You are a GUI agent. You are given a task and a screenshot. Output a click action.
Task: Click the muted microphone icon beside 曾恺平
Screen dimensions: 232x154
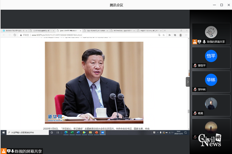(195, 65)
